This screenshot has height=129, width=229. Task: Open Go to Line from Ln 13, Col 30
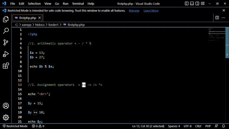pos(148,126)
